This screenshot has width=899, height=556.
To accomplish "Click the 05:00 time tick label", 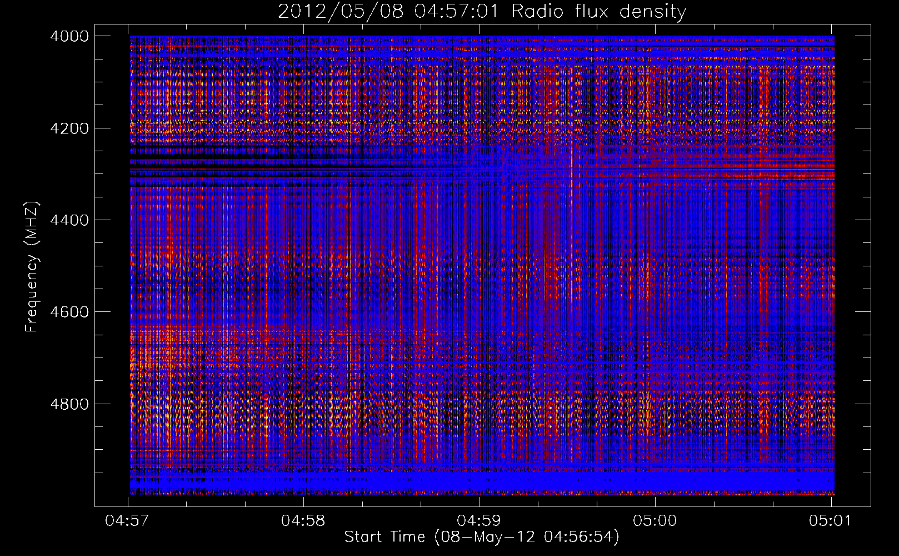I will [655, 521].
